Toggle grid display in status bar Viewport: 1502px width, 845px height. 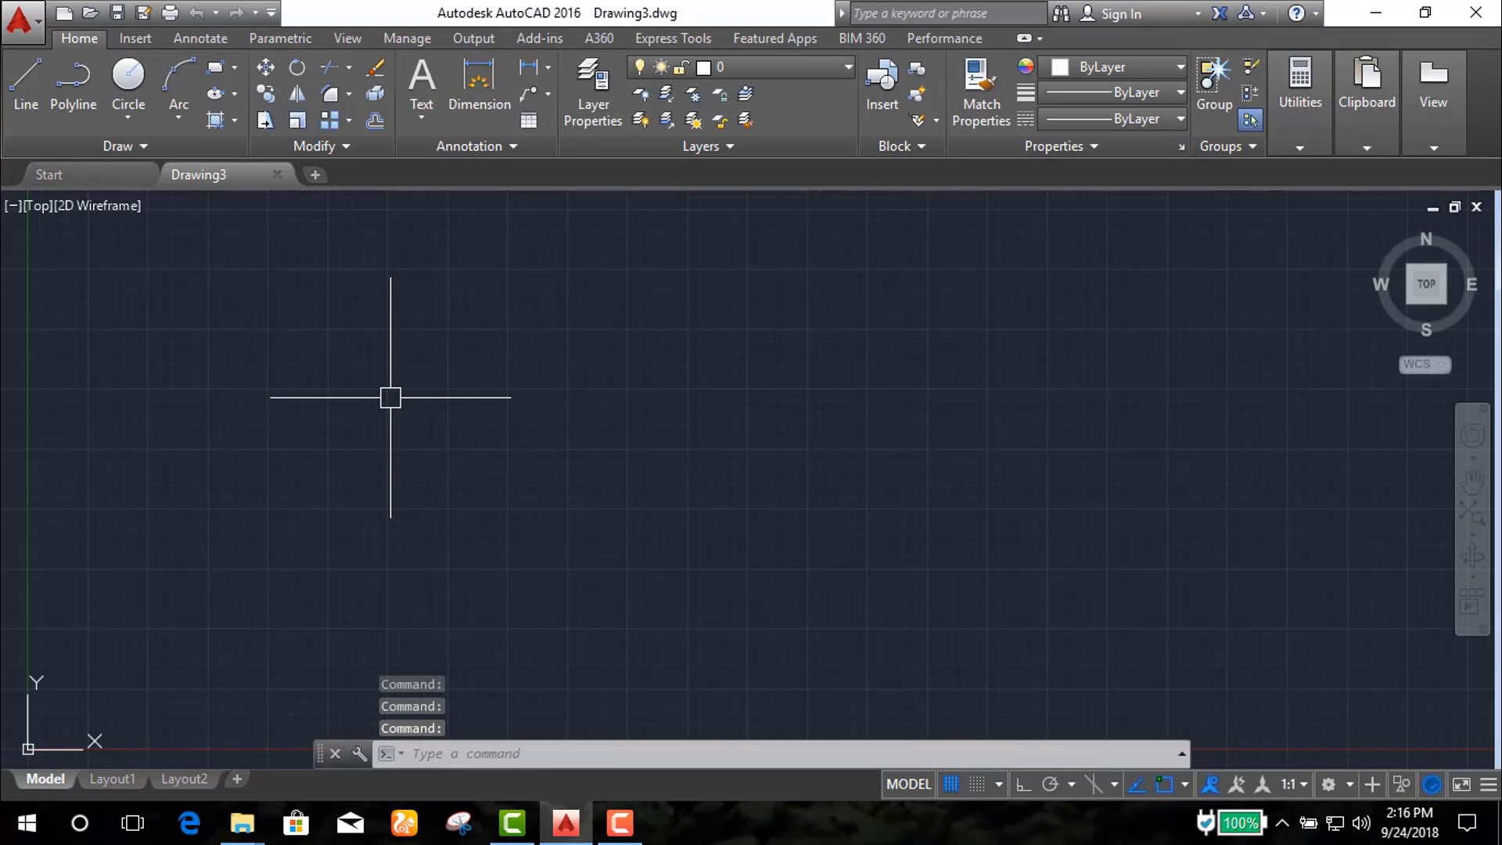[x=951, y=784]
